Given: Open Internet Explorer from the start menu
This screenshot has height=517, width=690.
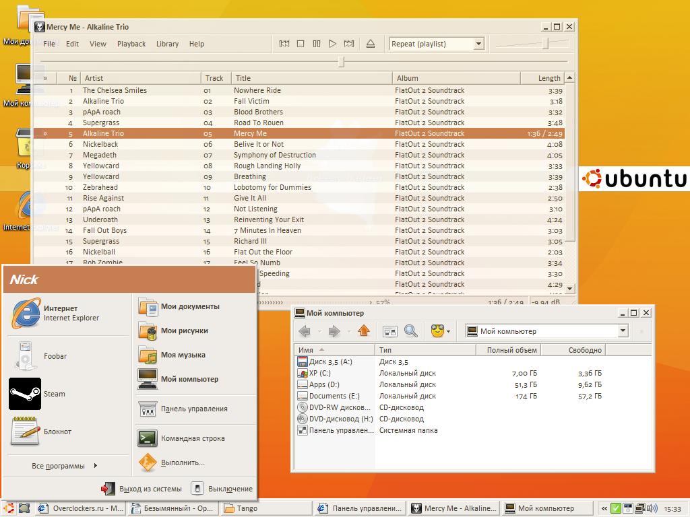Looking at the screenshot, I should point(68,313).
